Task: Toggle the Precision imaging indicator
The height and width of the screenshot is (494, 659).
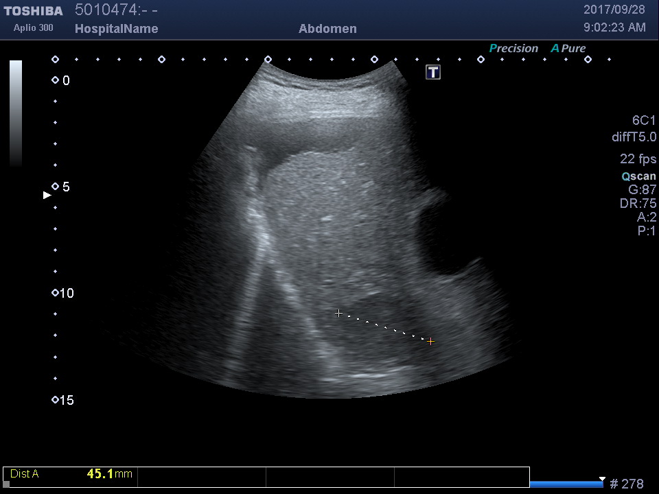Action: coord(513,49)
